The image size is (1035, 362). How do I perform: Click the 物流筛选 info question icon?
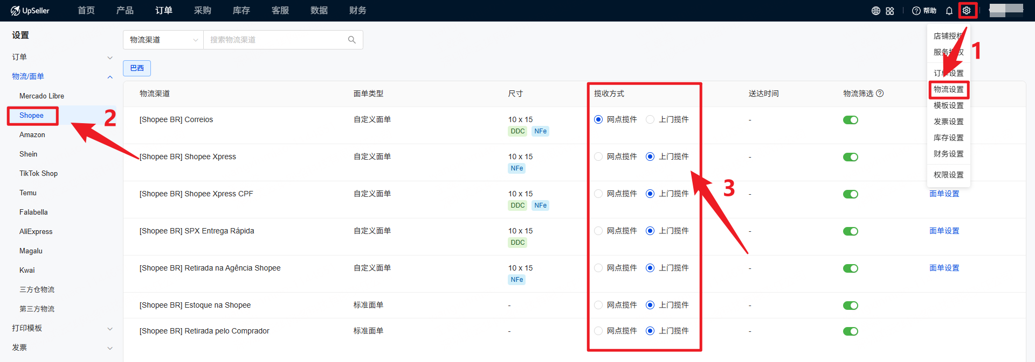[x=880, y=94]
